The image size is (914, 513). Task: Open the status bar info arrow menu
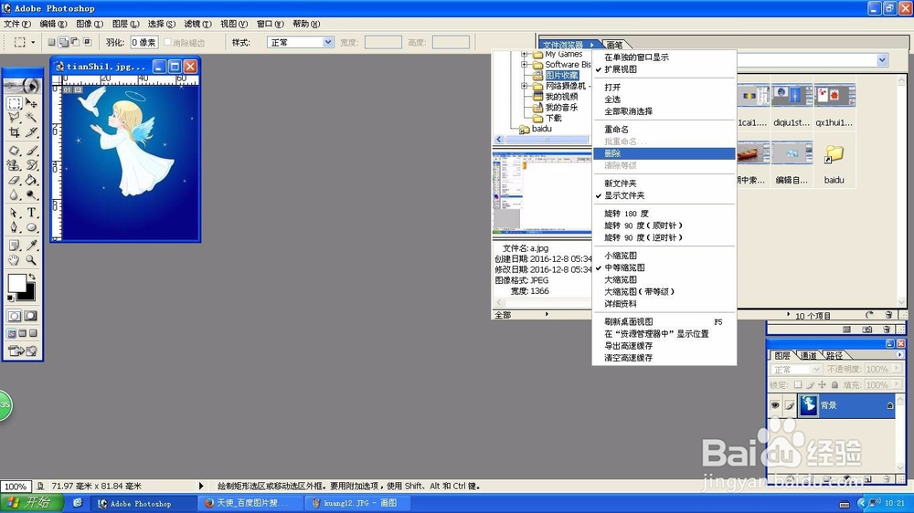[201, 486]
